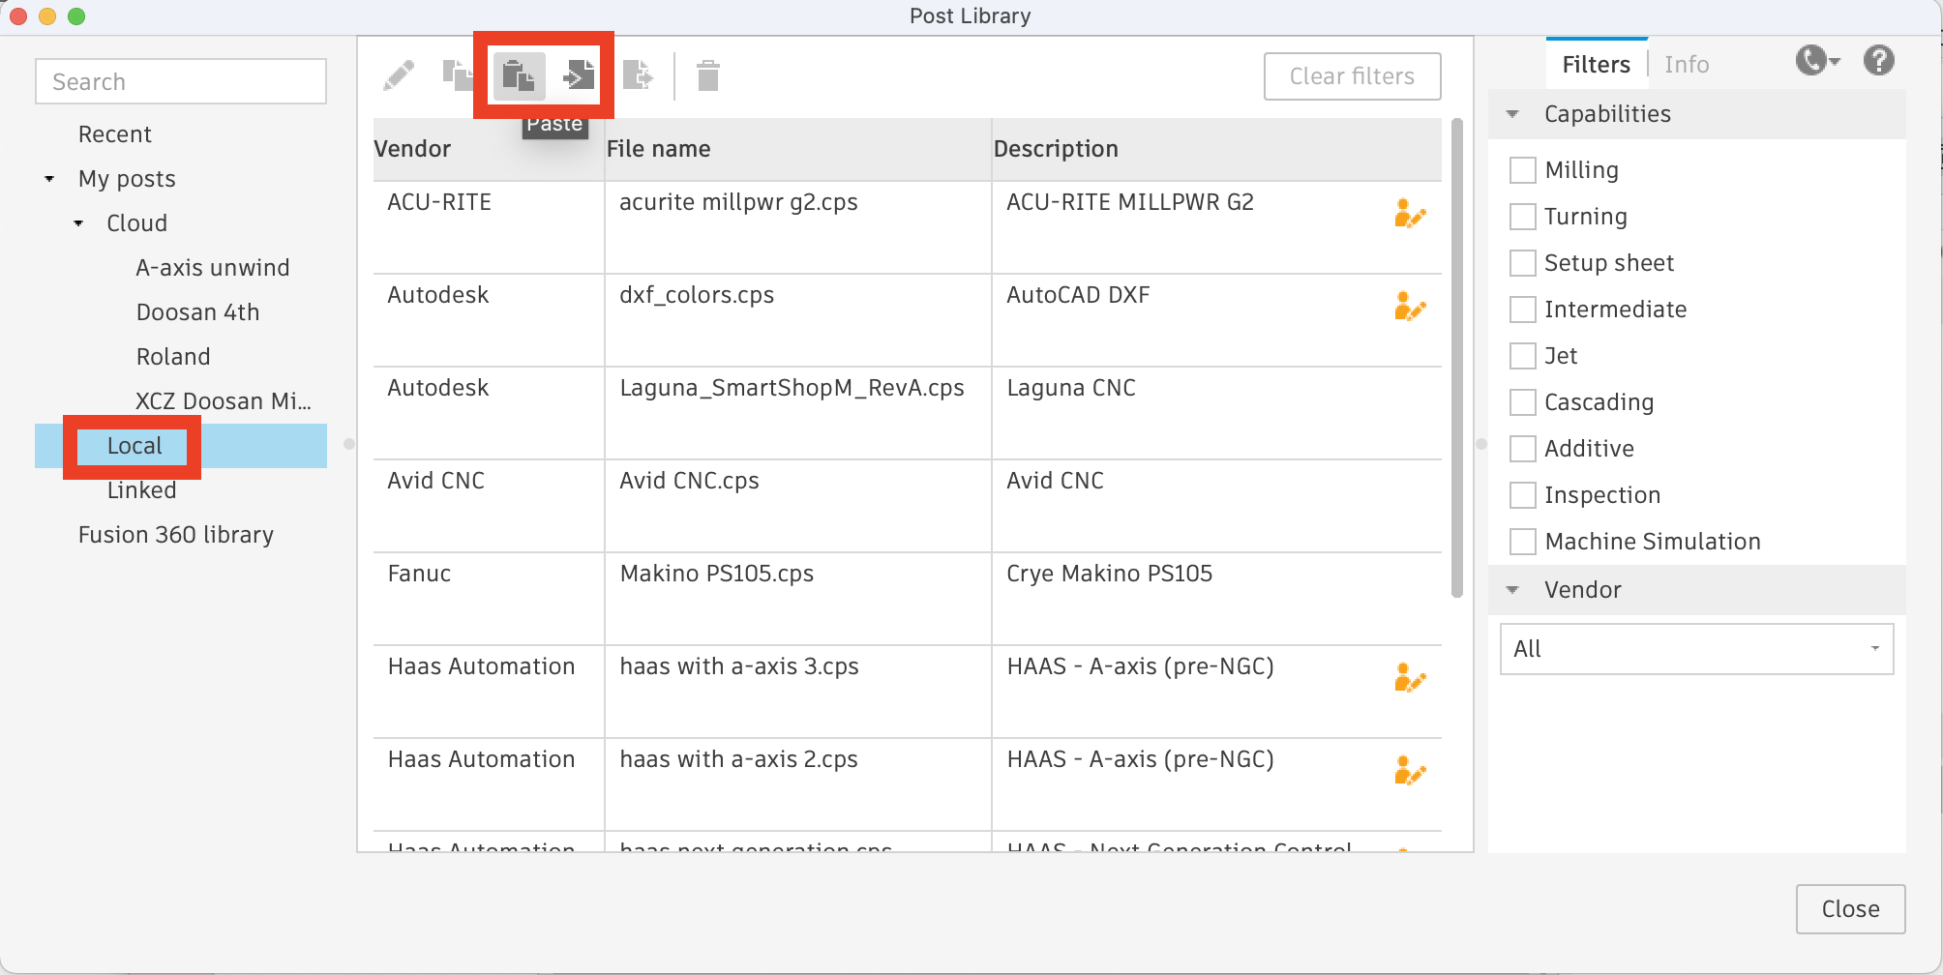Switch to the Info tab
The width and height of the screenshot is (1943, 975).
pos(1687,64)
